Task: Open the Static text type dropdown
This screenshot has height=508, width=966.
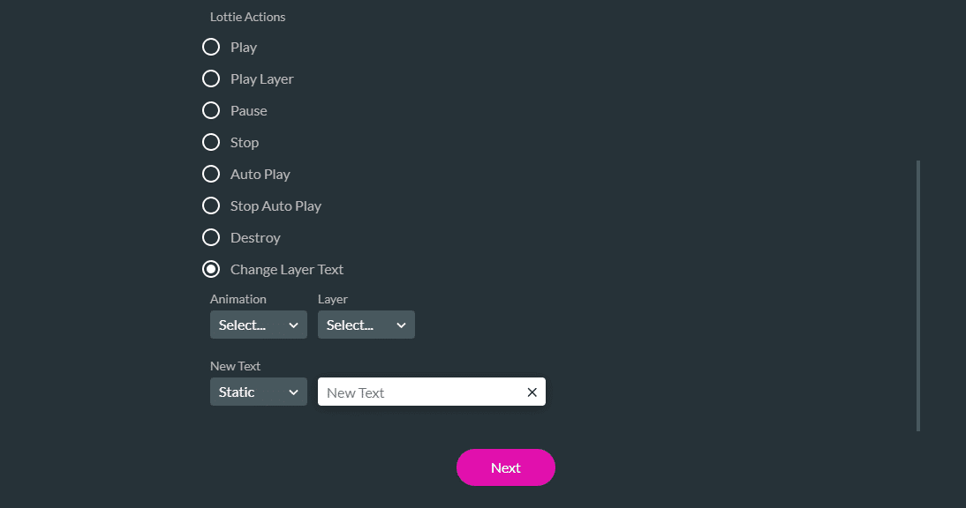Action: click(x=258, y=392)
